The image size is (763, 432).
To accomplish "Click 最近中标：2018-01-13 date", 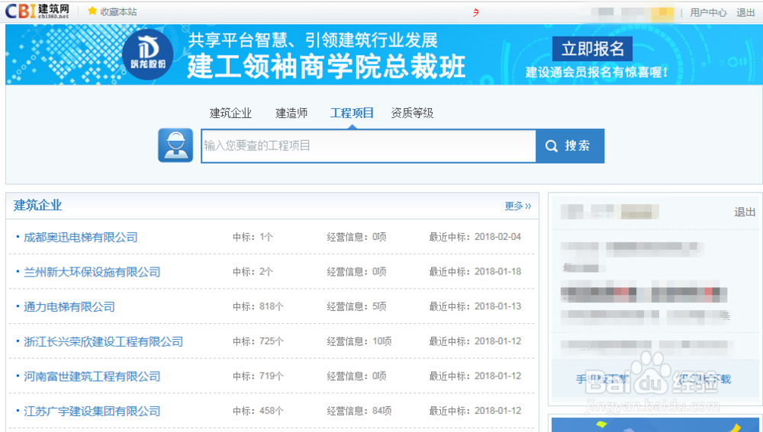I will [475, 306].
